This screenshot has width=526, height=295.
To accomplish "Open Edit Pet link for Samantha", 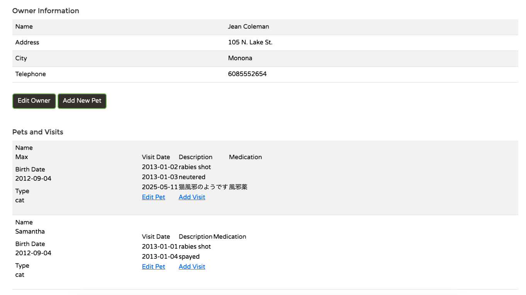I will point(153,266).
